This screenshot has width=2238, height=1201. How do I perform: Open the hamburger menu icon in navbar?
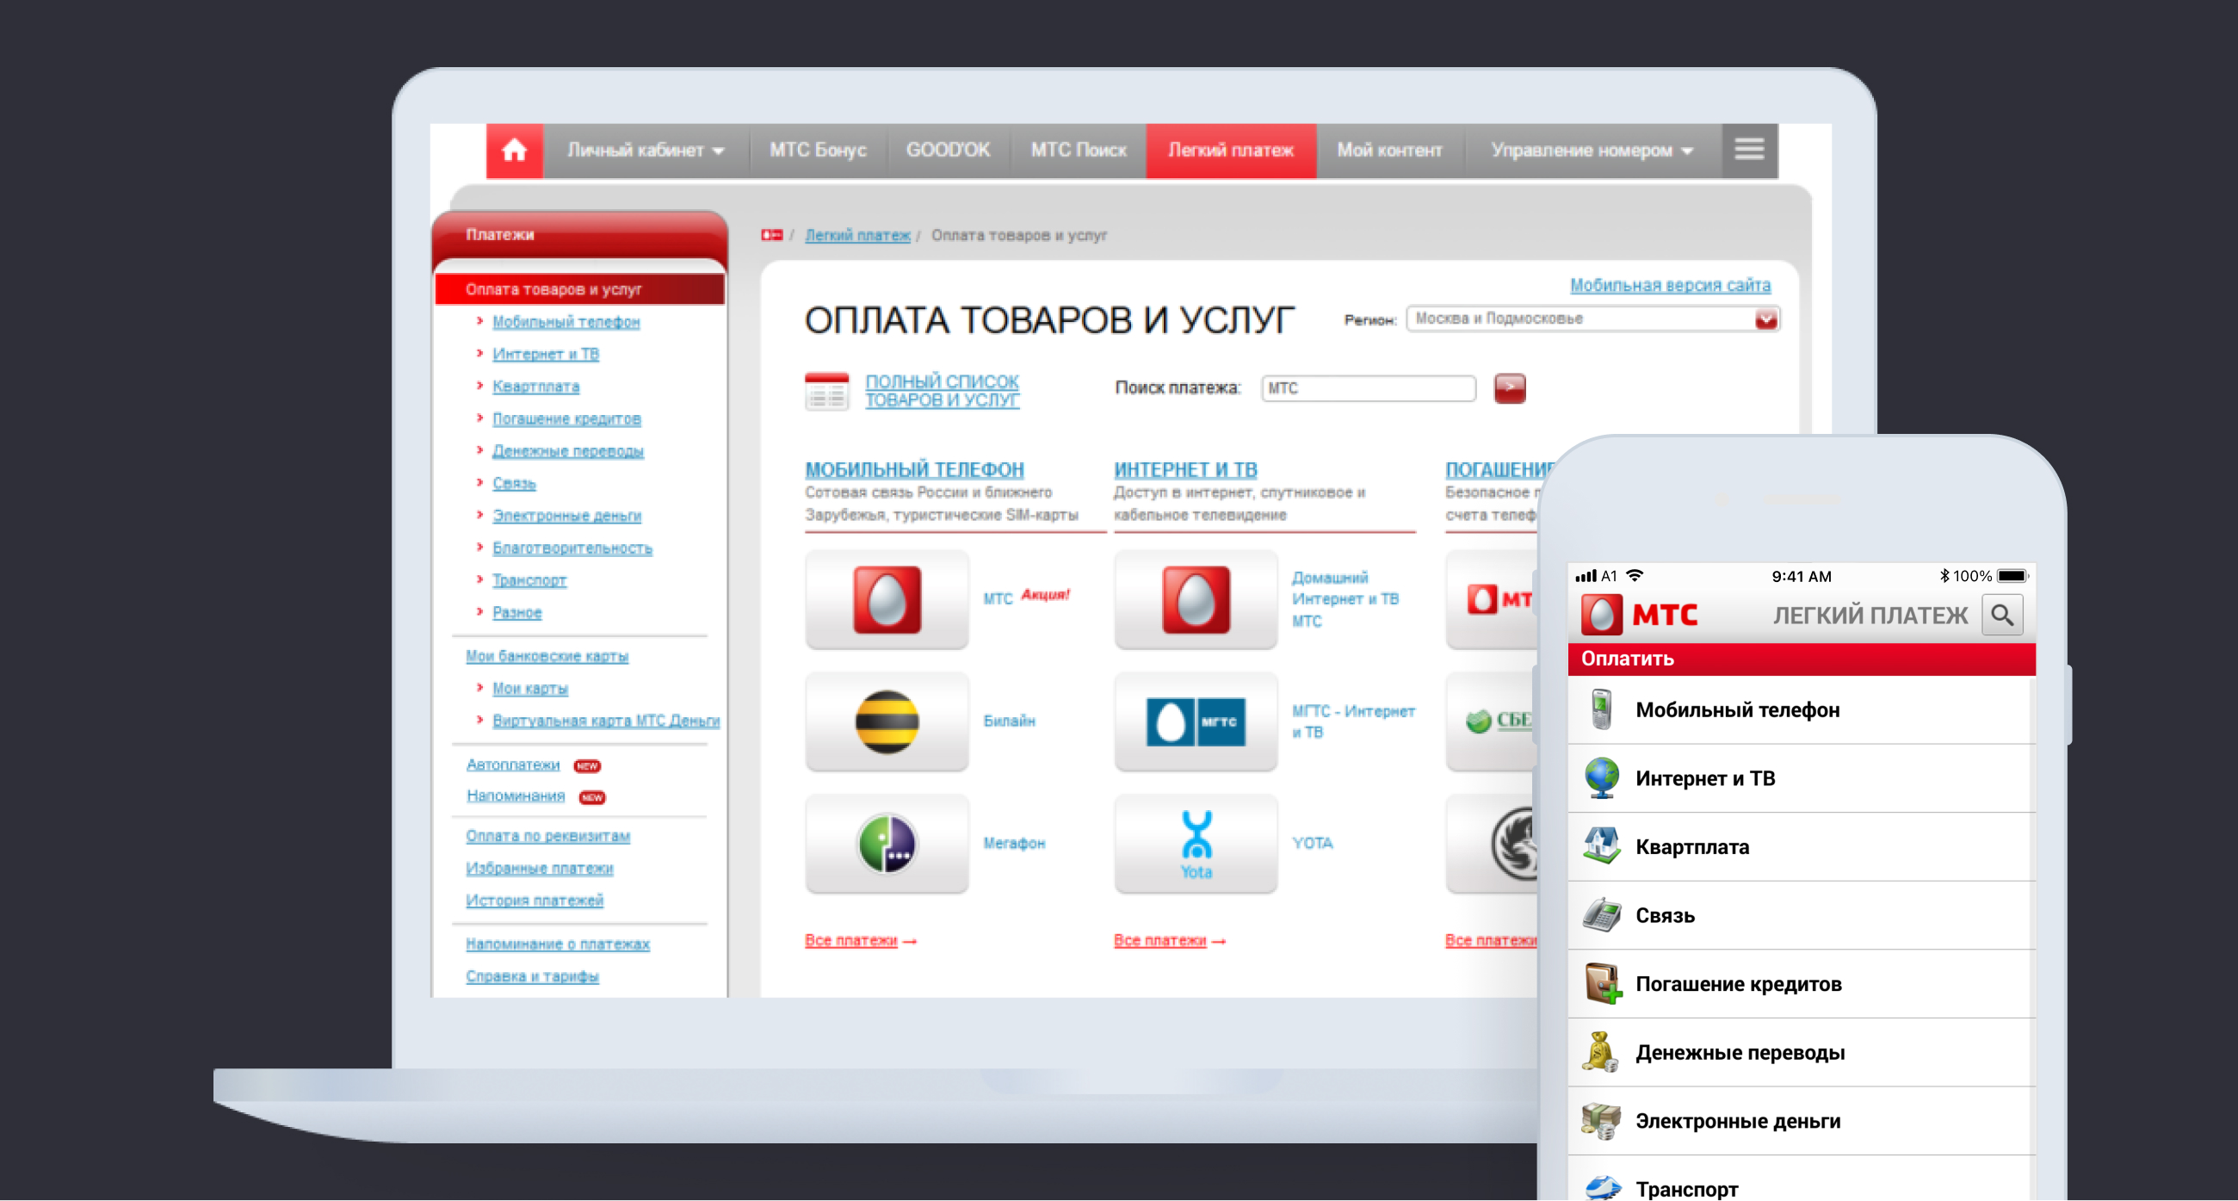click(1748, 151)
